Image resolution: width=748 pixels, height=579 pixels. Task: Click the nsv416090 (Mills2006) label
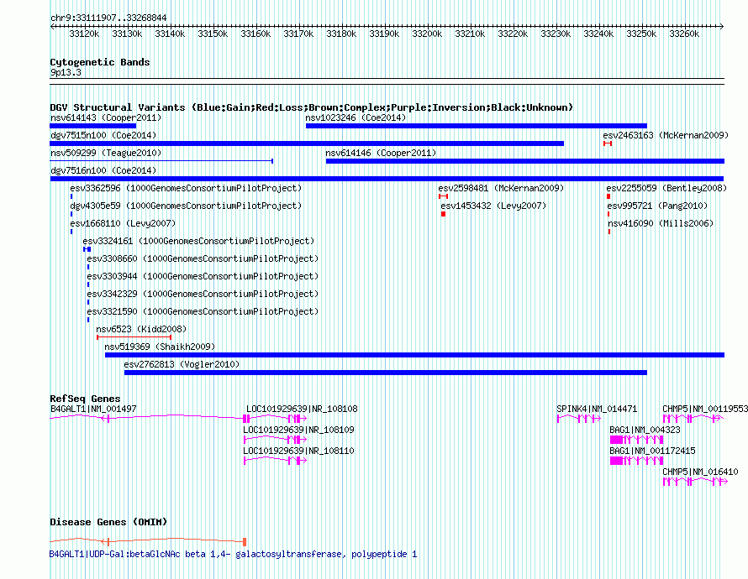pyautogui.click(x=661, y=223)
